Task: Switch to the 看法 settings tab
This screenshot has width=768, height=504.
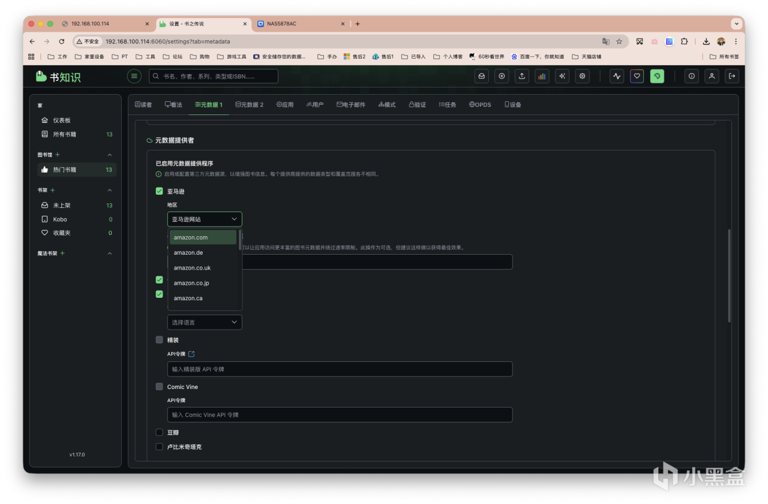Action: coord(173,105)
